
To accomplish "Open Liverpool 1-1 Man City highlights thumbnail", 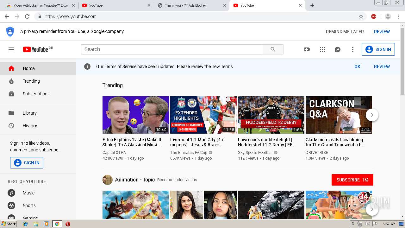I will (x=203, y=115).
